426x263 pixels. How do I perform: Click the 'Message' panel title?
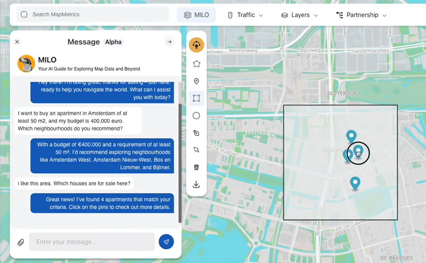coord(84,42)
